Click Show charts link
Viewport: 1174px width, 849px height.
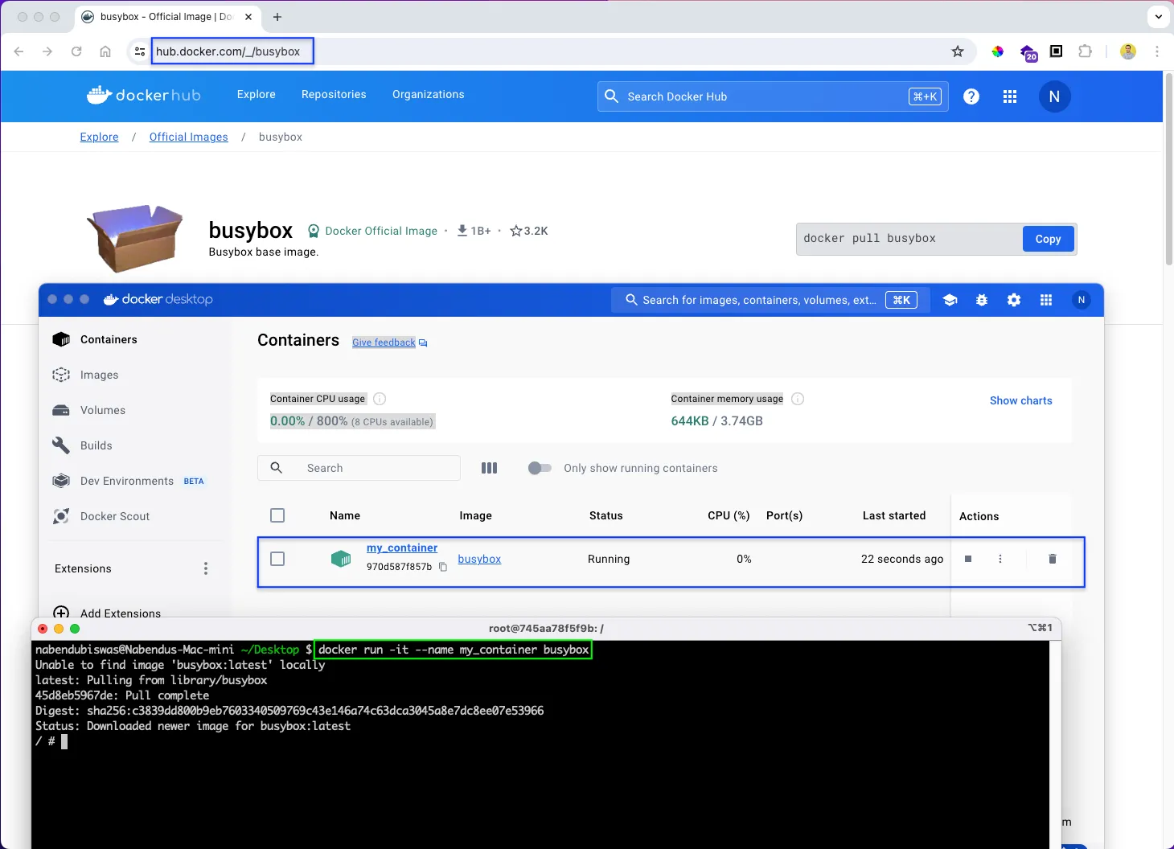pyautogui.click(x=1020, y=400)
